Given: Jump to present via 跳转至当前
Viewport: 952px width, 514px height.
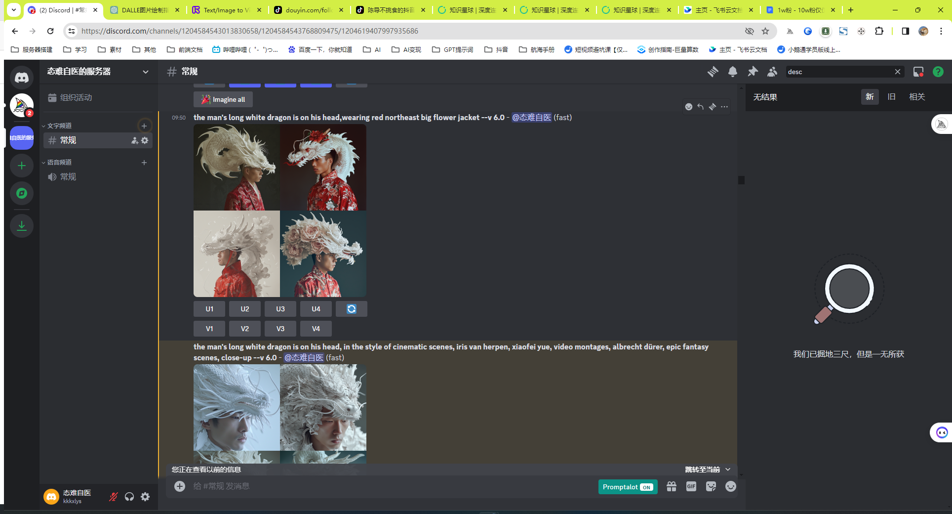Looking at the screenshot, I should [702, 470].
